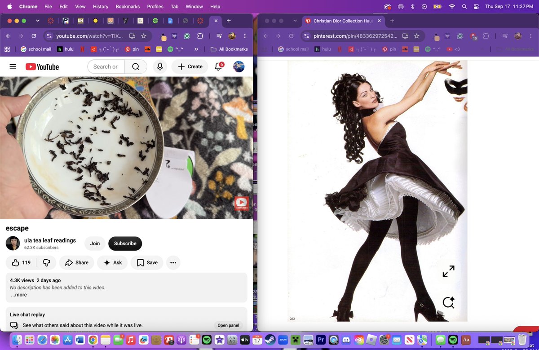Viewport: 539px width, 350px height.
Task: Open the tab search dropdown arrow
Action: (x=38, y=21)
